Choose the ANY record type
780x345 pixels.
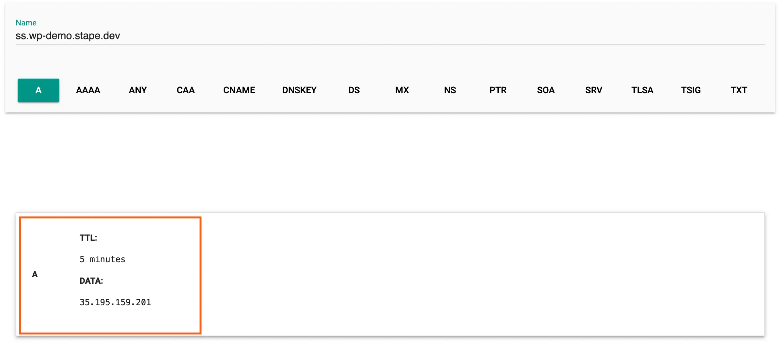tap(138, 90)
